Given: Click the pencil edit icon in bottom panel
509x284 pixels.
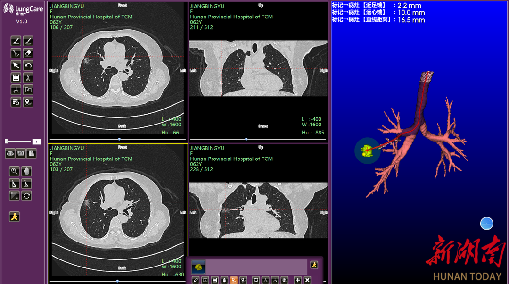Looking at the screenshot, I should (196, 280).
